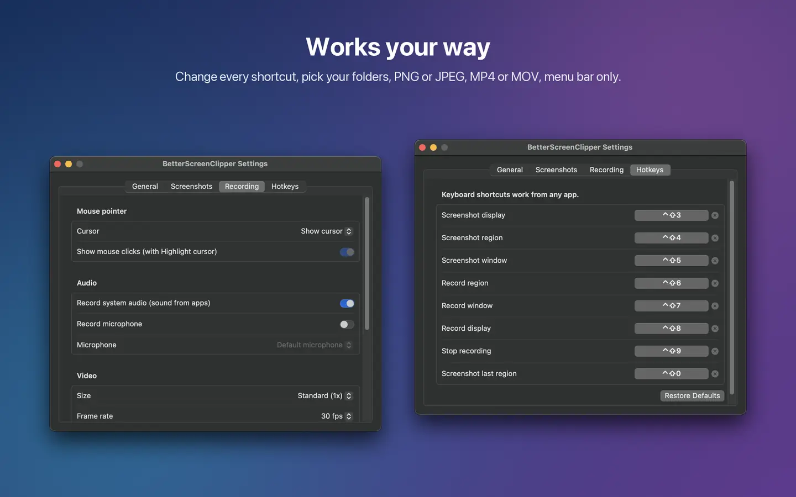Close the Recording settings window

[x=57, y=164]
